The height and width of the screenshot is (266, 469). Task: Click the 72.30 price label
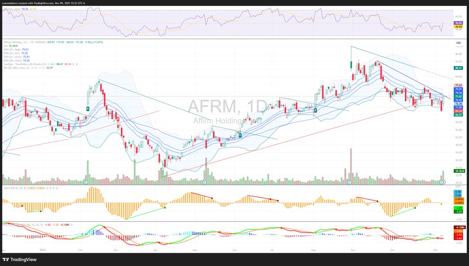click(458, 104)
